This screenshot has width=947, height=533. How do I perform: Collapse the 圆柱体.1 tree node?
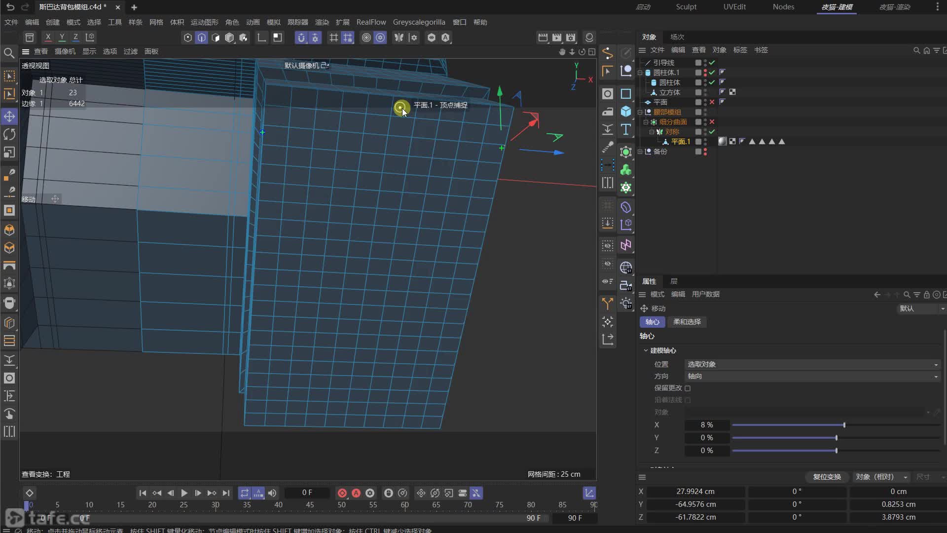pyautogui.click(x=640, y=73)
